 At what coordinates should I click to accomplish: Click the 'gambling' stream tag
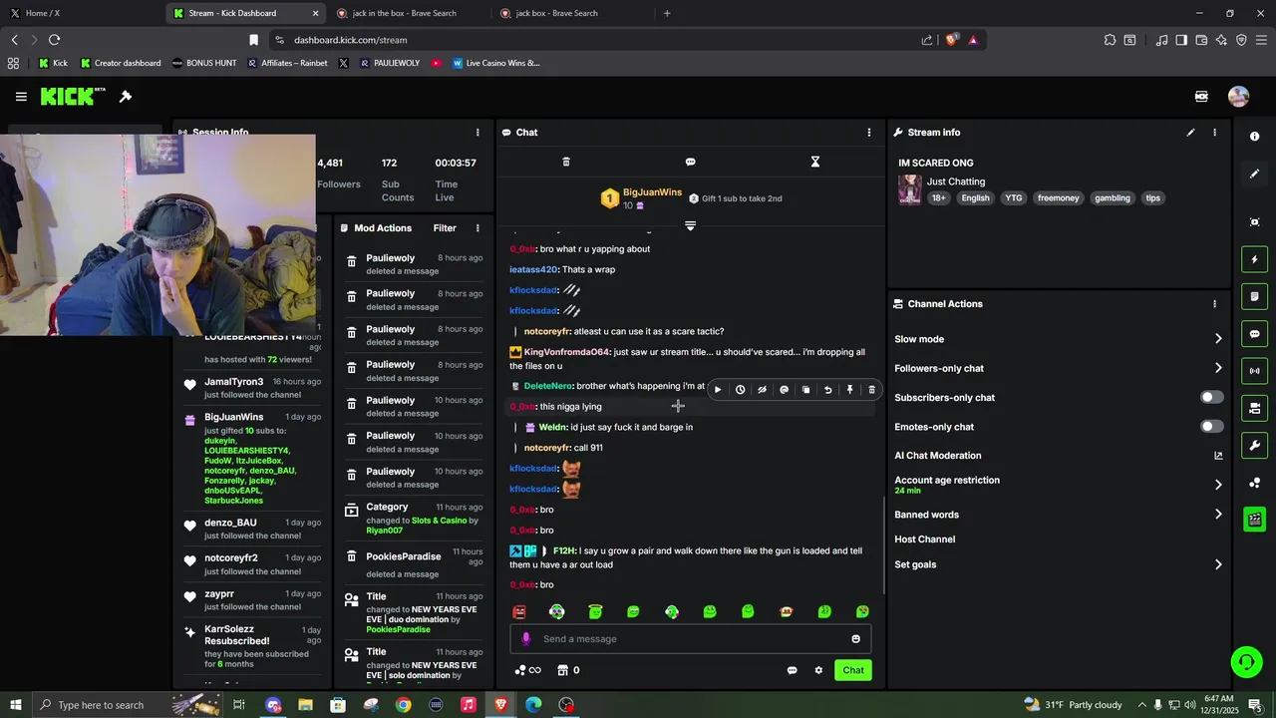pos(1113,197)
